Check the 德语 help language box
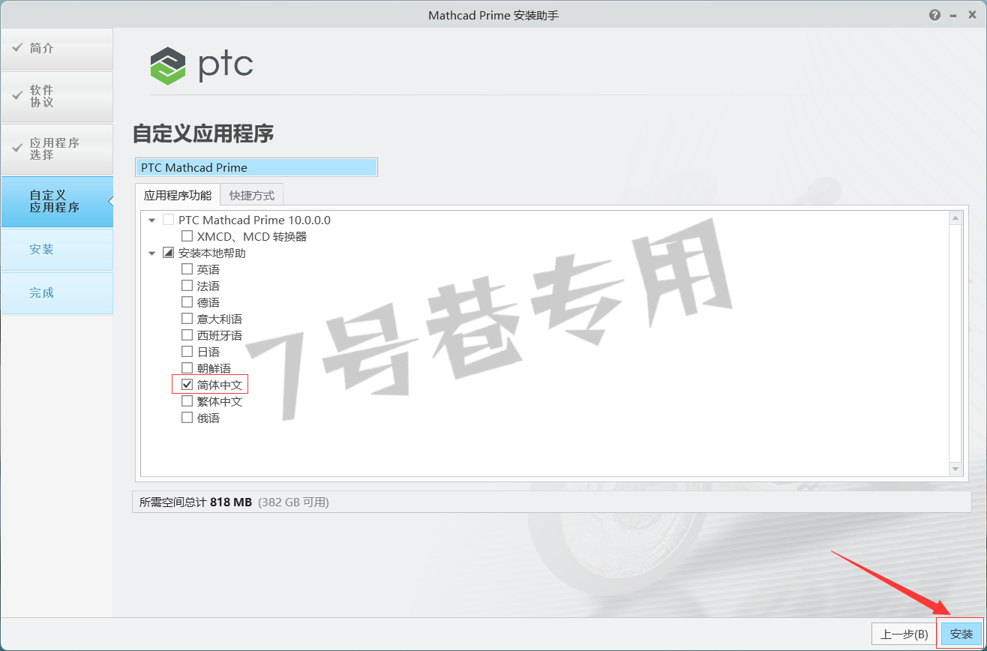The width and height of the screenshot is (987, 651). tap(187, 302)
